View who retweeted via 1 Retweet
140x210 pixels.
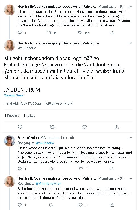pyautogui.click(x=12, y=116)
